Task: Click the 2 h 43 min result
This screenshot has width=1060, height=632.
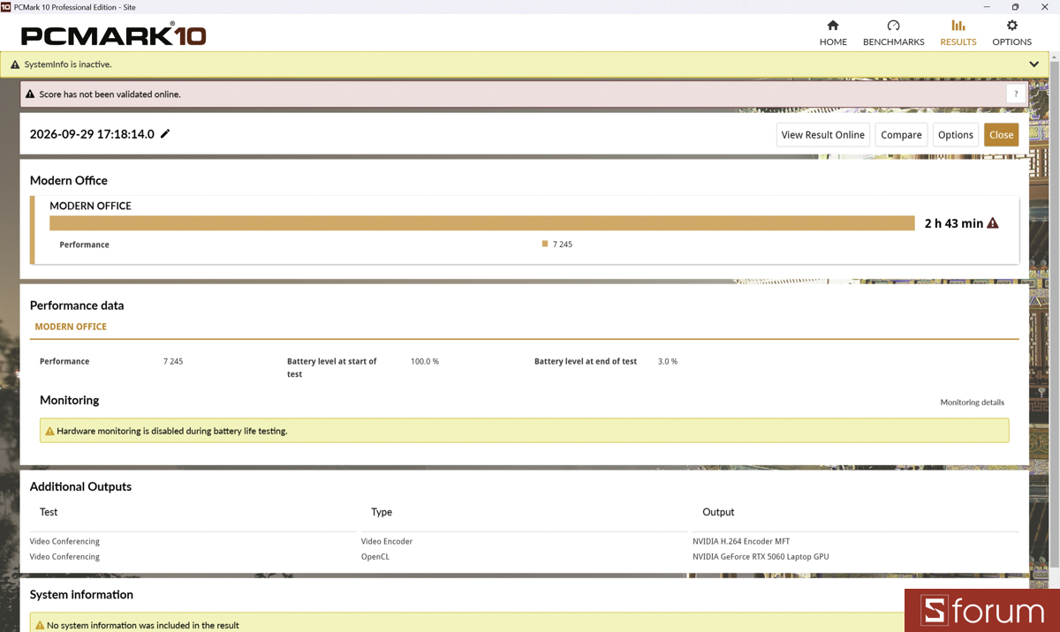Action: click(x=954, y=223)
